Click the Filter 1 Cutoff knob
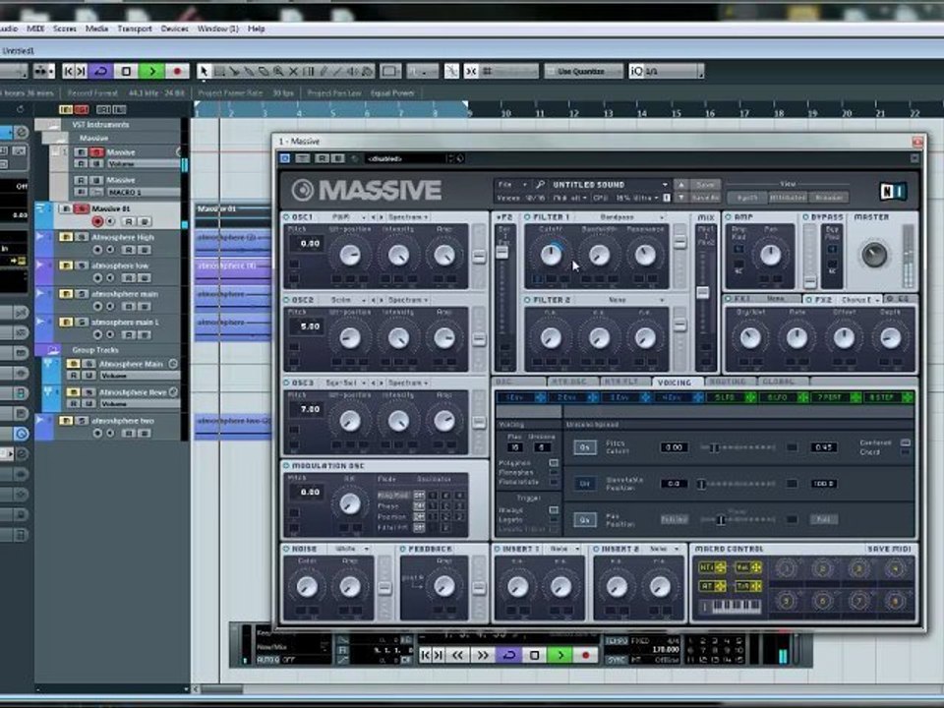This screenshot has width=944, height=708. (x=551, y=255)
